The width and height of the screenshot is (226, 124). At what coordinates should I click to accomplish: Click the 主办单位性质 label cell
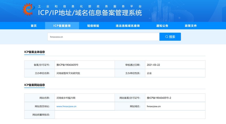tap(130, 73)
